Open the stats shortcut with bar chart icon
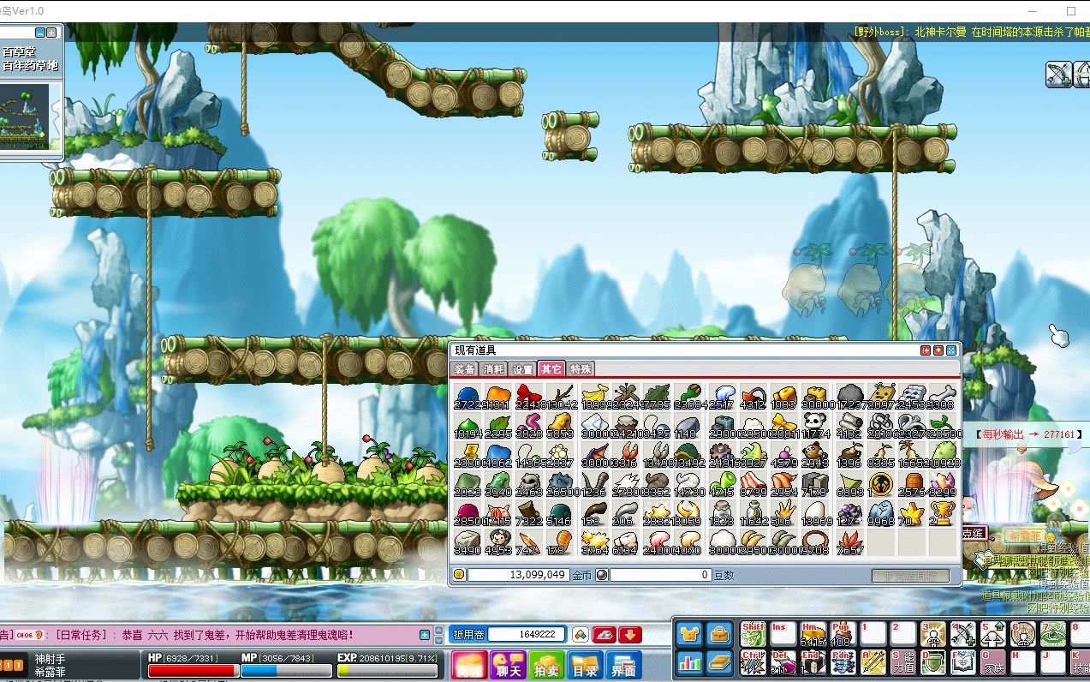The height and width of the screenshot is (682, 1090). tap(690, 662)
